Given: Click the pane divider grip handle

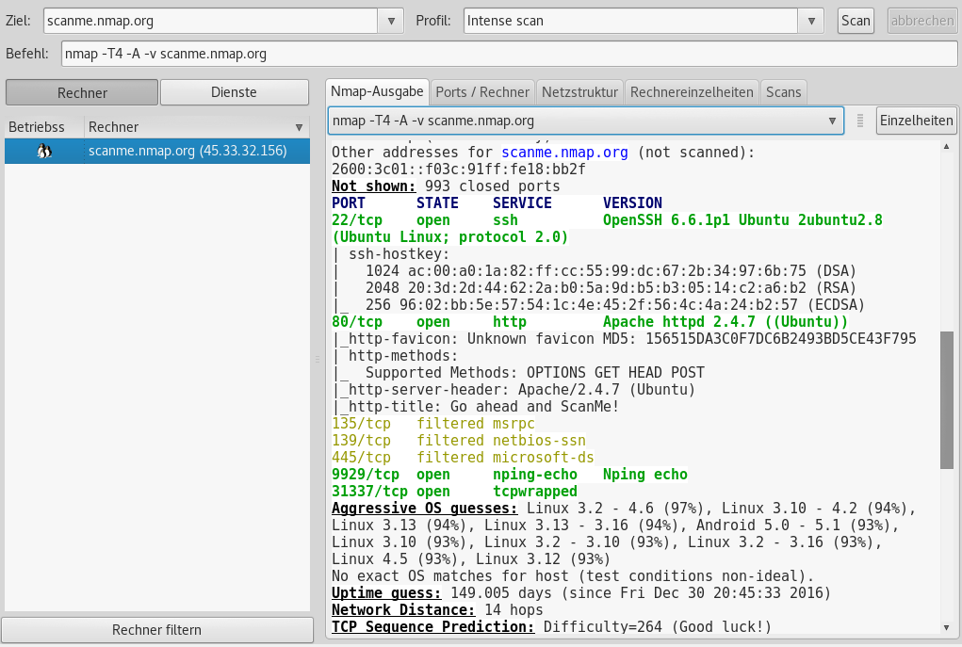Looking at the screenshot, I should (x=318, y=359).
